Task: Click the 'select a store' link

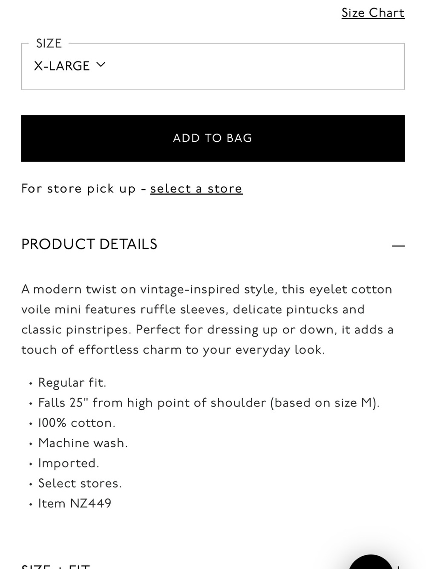Action: (196, 189)
